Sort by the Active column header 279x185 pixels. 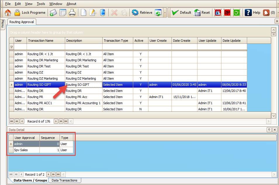141,41
